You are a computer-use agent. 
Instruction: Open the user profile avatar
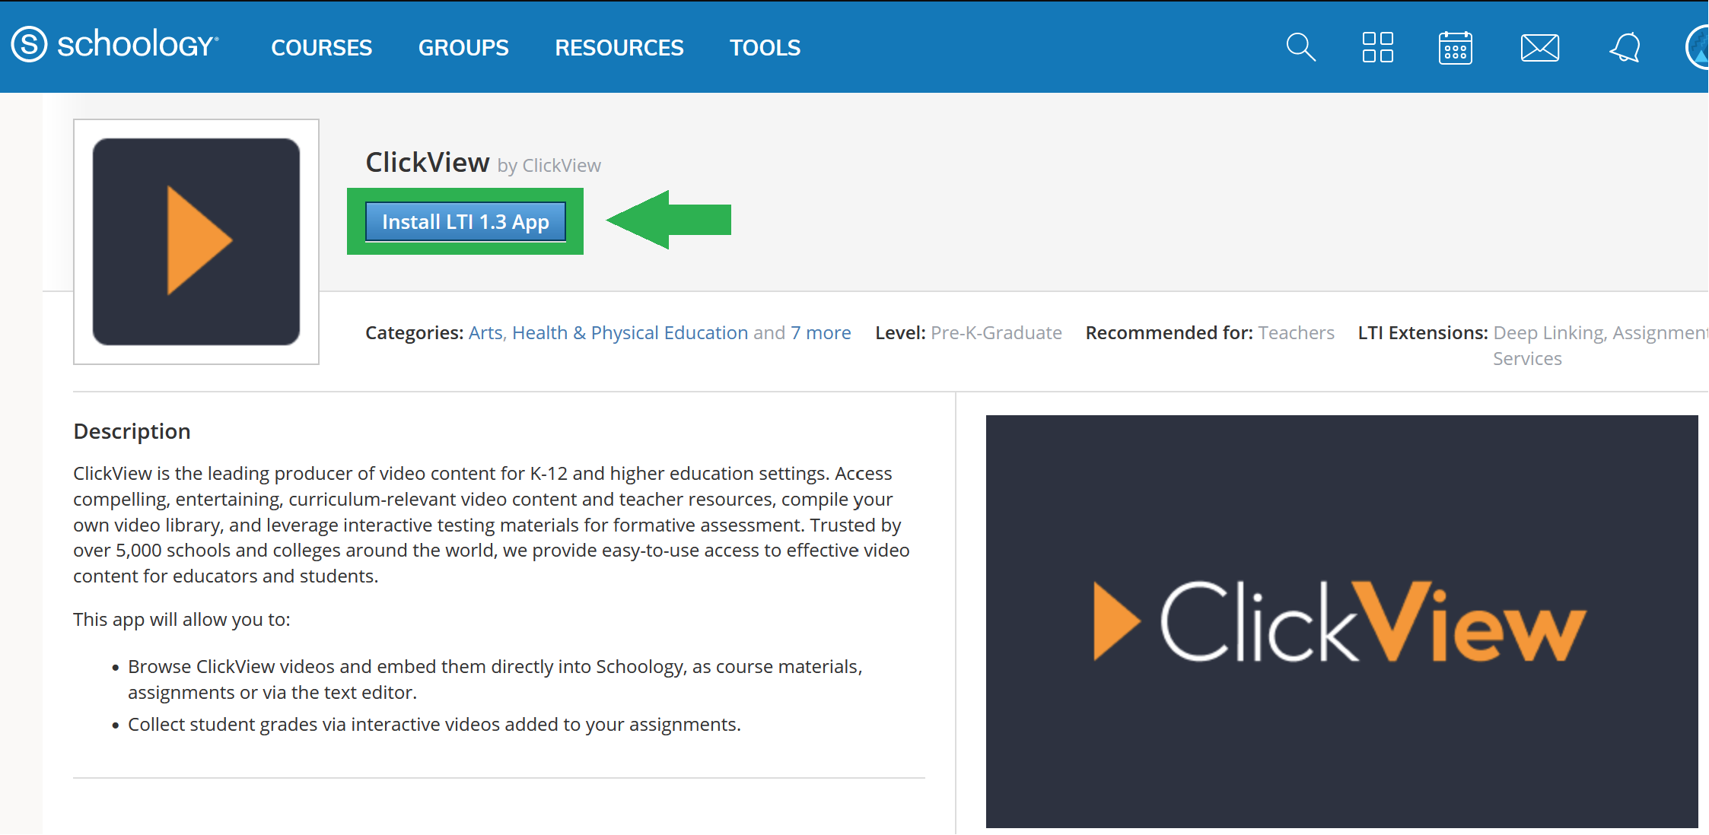(1698, 47)
